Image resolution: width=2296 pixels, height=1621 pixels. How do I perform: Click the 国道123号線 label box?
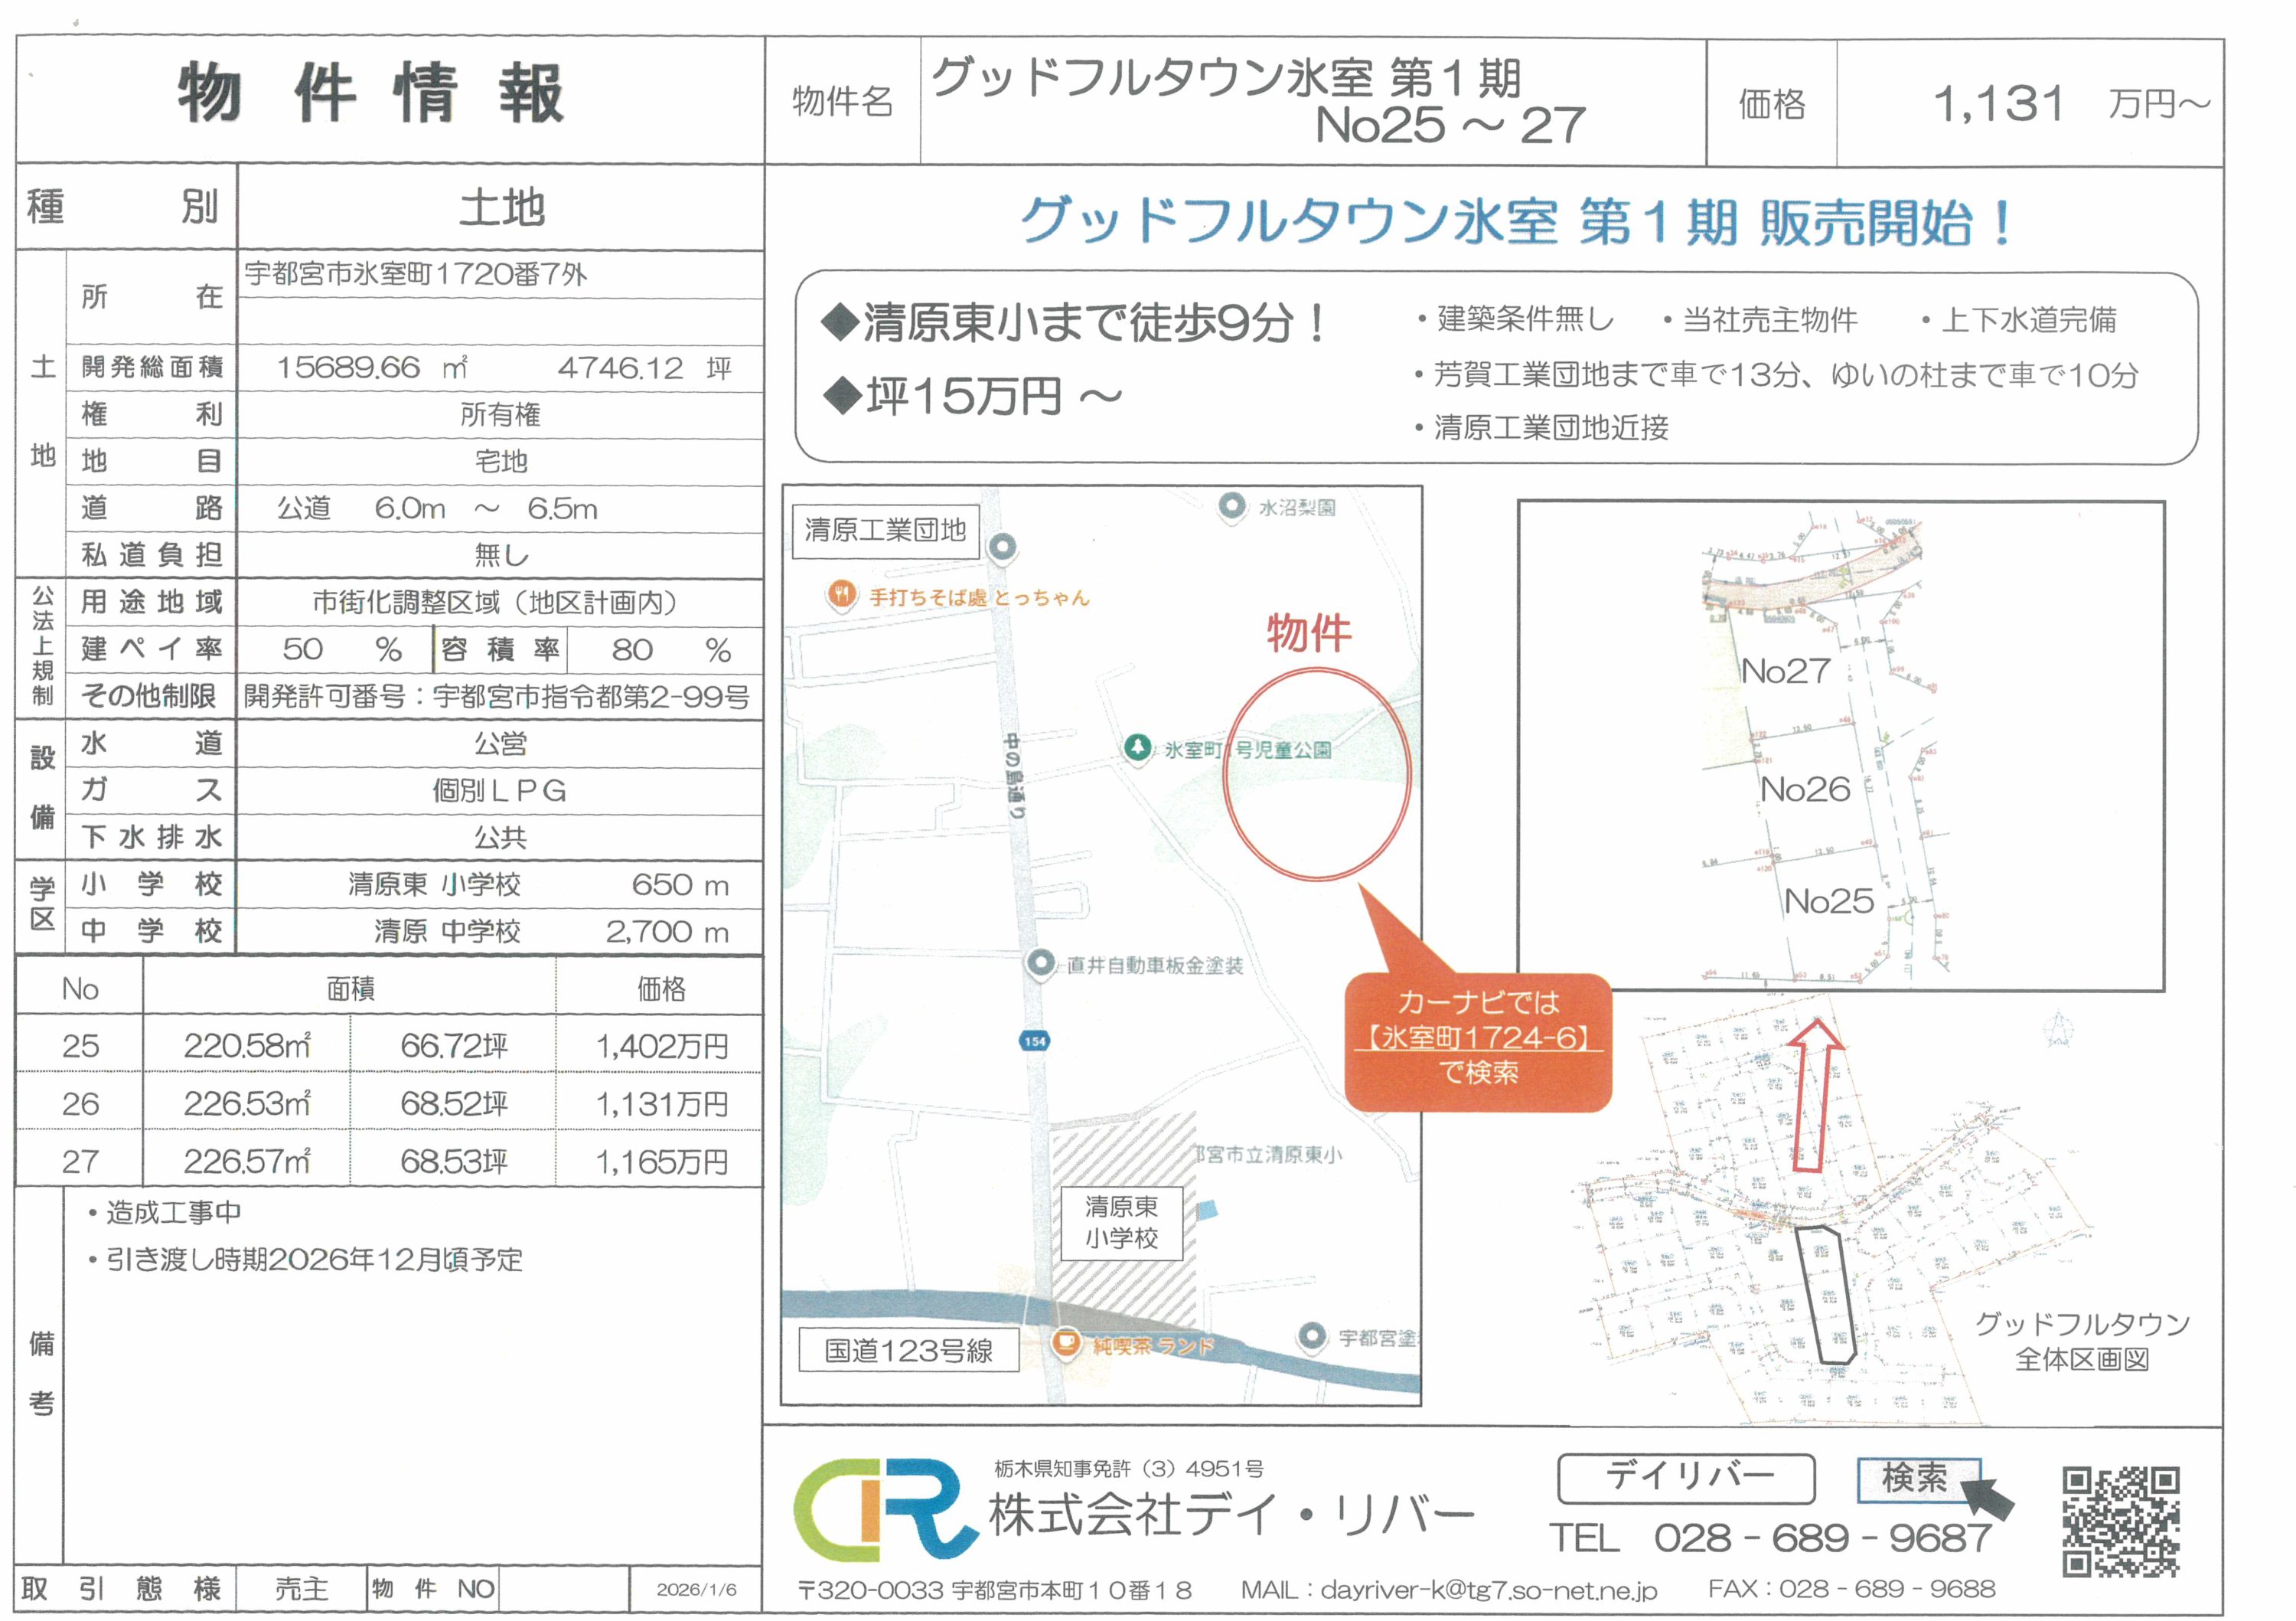(908, 1350)
